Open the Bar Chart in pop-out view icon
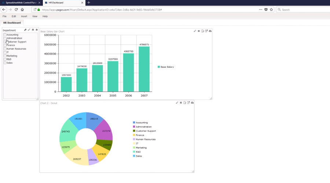Image resolution: width=330 pixels, height=183 pixels. click(x=206, y=31)
